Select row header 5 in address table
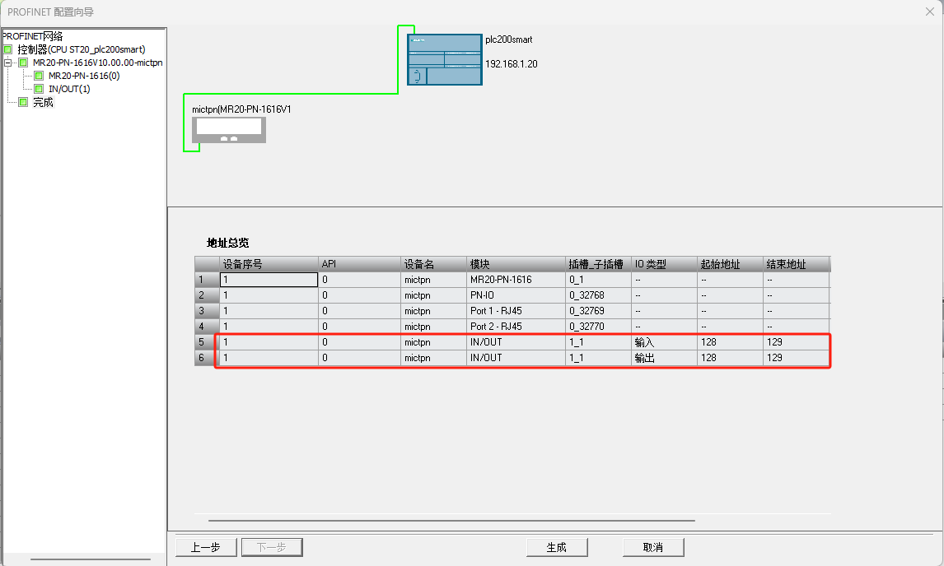Screen dimensions: 944x566 [207, 342]
